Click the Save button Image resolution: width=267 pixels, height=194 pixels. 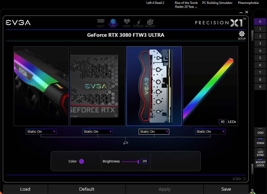(x=226, y=189)
